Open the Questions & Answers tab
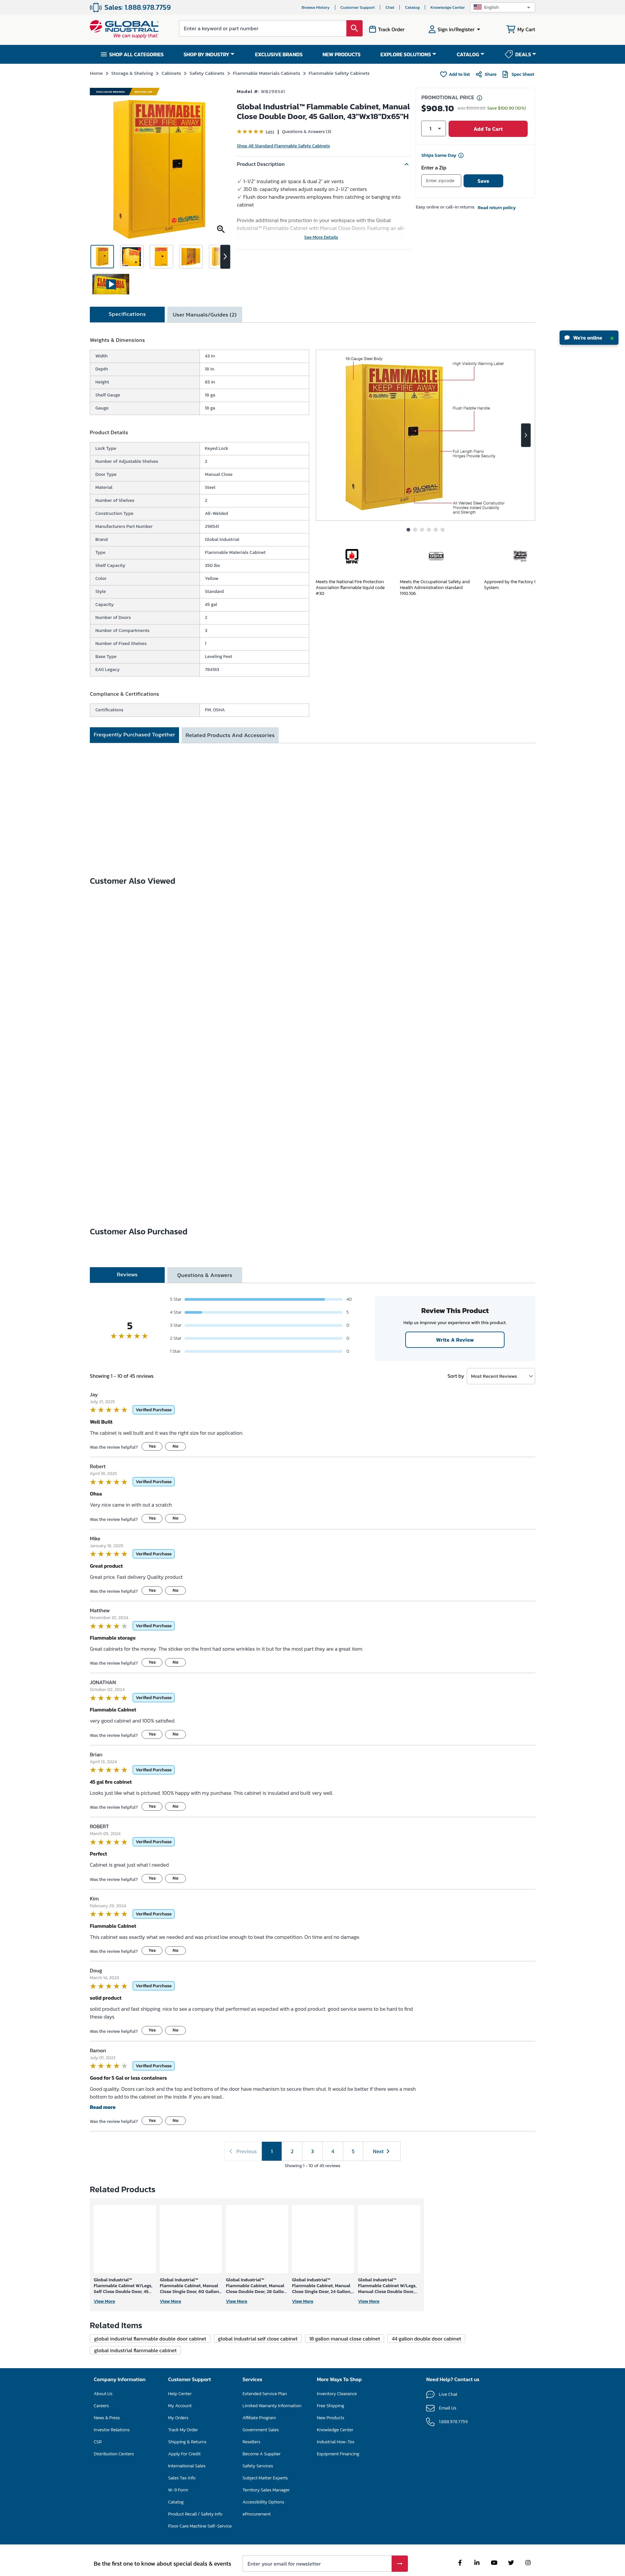The width and height of the screenshot is (625, 2576). click(x=204, y=1275)
